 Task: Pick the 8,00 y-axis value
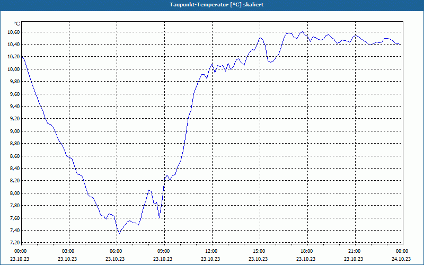pyautogui.click(x=15, y=193)
